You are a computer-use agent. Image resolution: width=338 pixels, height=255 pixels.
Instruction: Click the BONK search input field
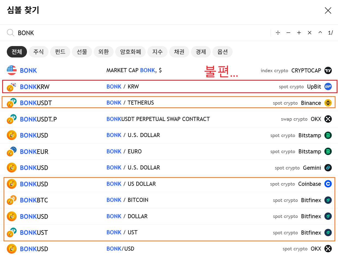click(142, 33)
